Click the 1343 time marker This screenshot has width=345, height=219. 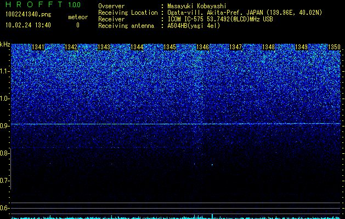104,47
